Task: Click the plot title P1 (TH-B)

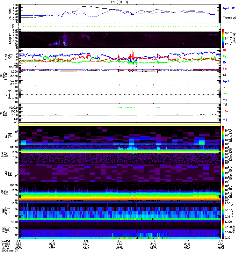Action: (x=119, y=2)
